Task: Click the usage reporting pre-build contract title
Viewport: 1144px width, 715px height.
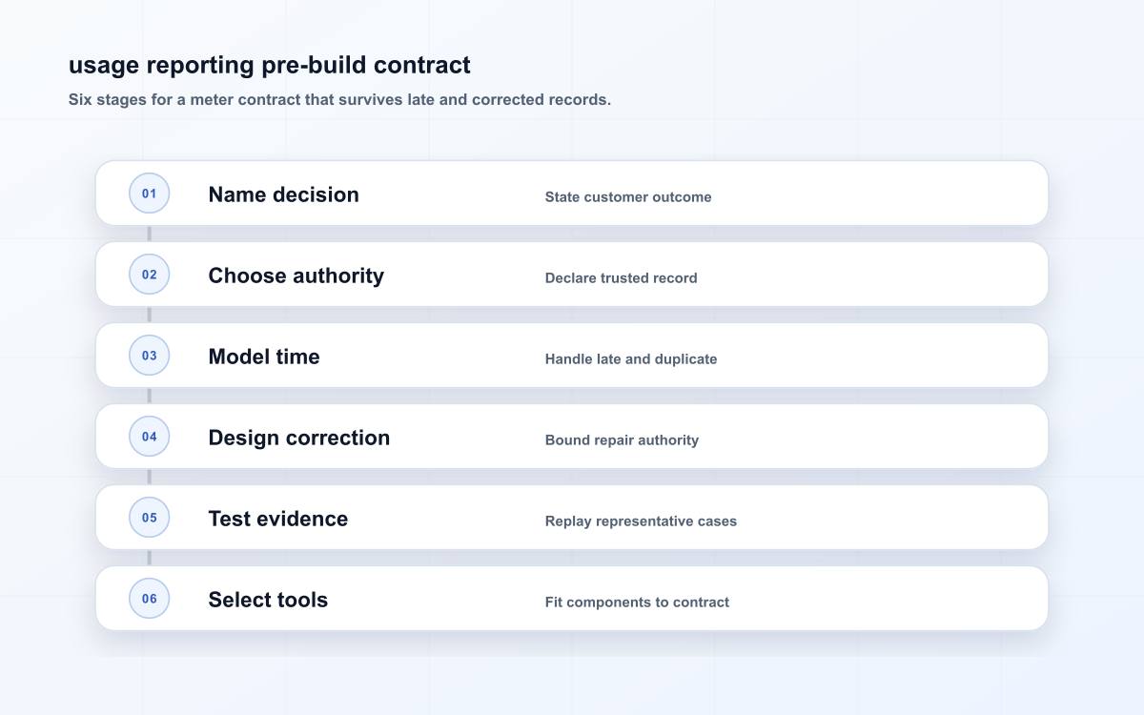Action: click(270, 65)
